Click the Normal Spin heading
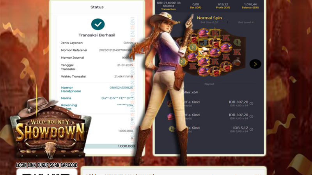This screenshot has width=312, height=175. coord(209,18)
